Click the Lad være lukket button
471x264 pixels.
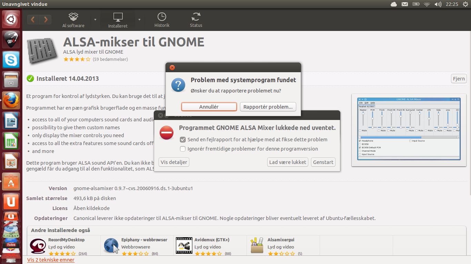point(288,162)
